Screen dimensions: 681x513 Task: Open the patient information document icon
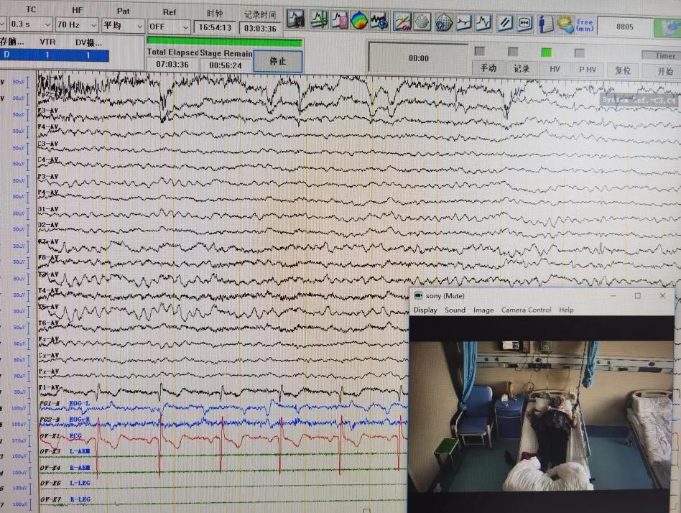(x=547, y=23)
